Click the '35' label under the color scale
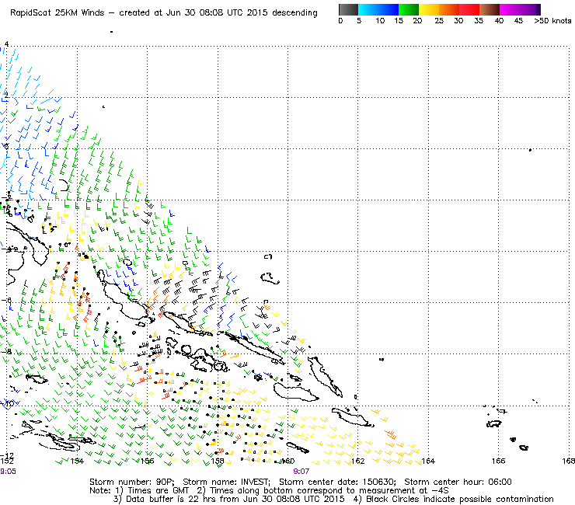This screenshot has width=575, height=505. click(x=479, y=21)
